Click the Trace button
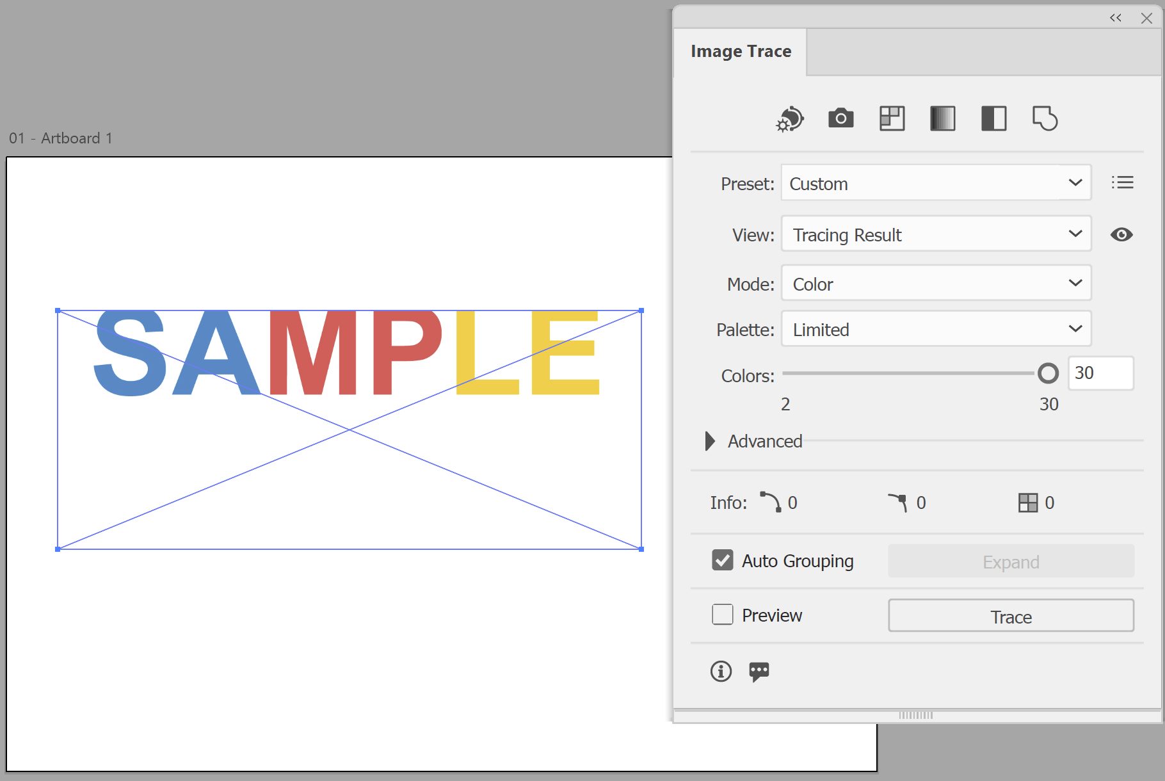The image size is (1165, 781). pos(1011,616)
